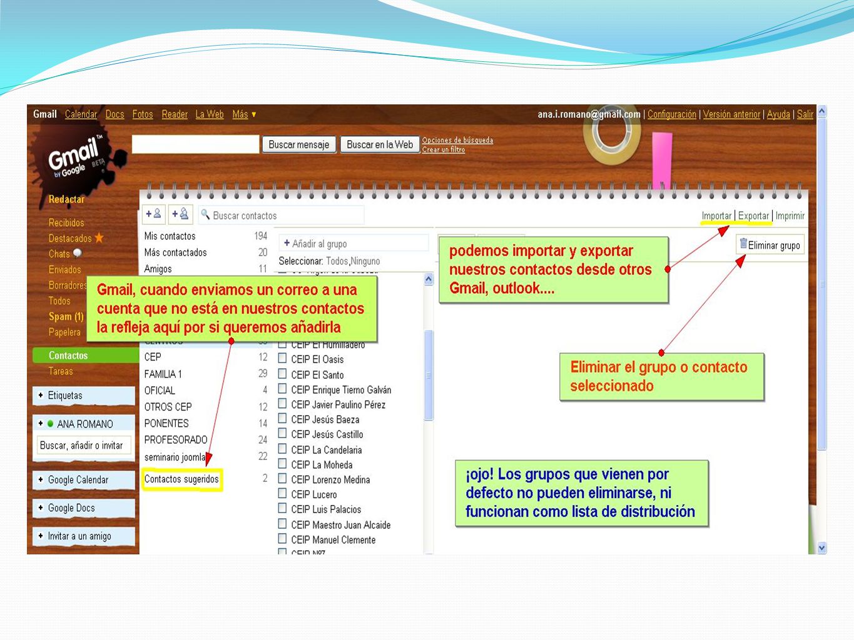Expand the ANA ROMANO chat panel
854x640 pixels.
click(x=41, y=423)
